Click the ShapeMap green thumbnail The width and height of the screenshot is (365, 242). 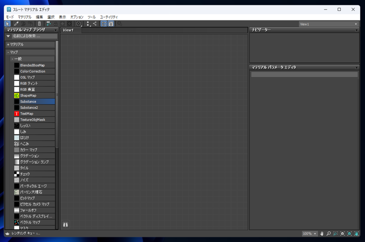click(16, 96)
